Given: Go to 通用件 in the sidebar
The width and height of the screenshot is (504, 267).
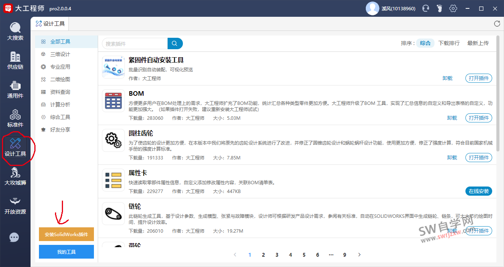Looking at the screenshot, I should 15,89.
